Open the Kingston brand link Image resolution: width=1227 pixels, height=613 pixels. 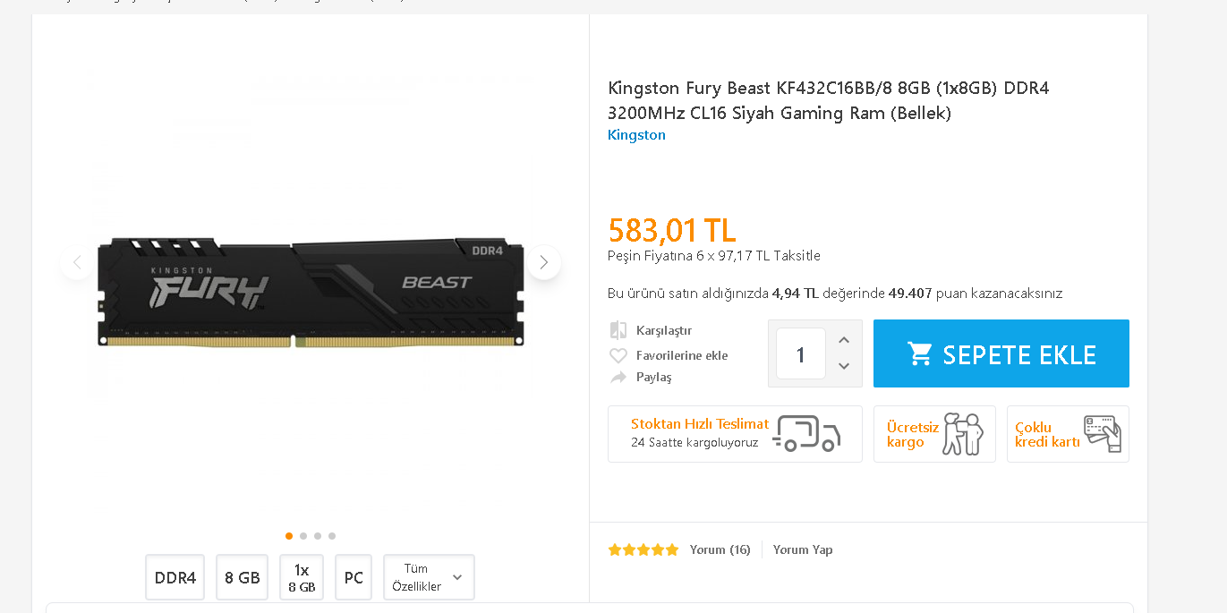pyautogui.click(x=636, y=135)
